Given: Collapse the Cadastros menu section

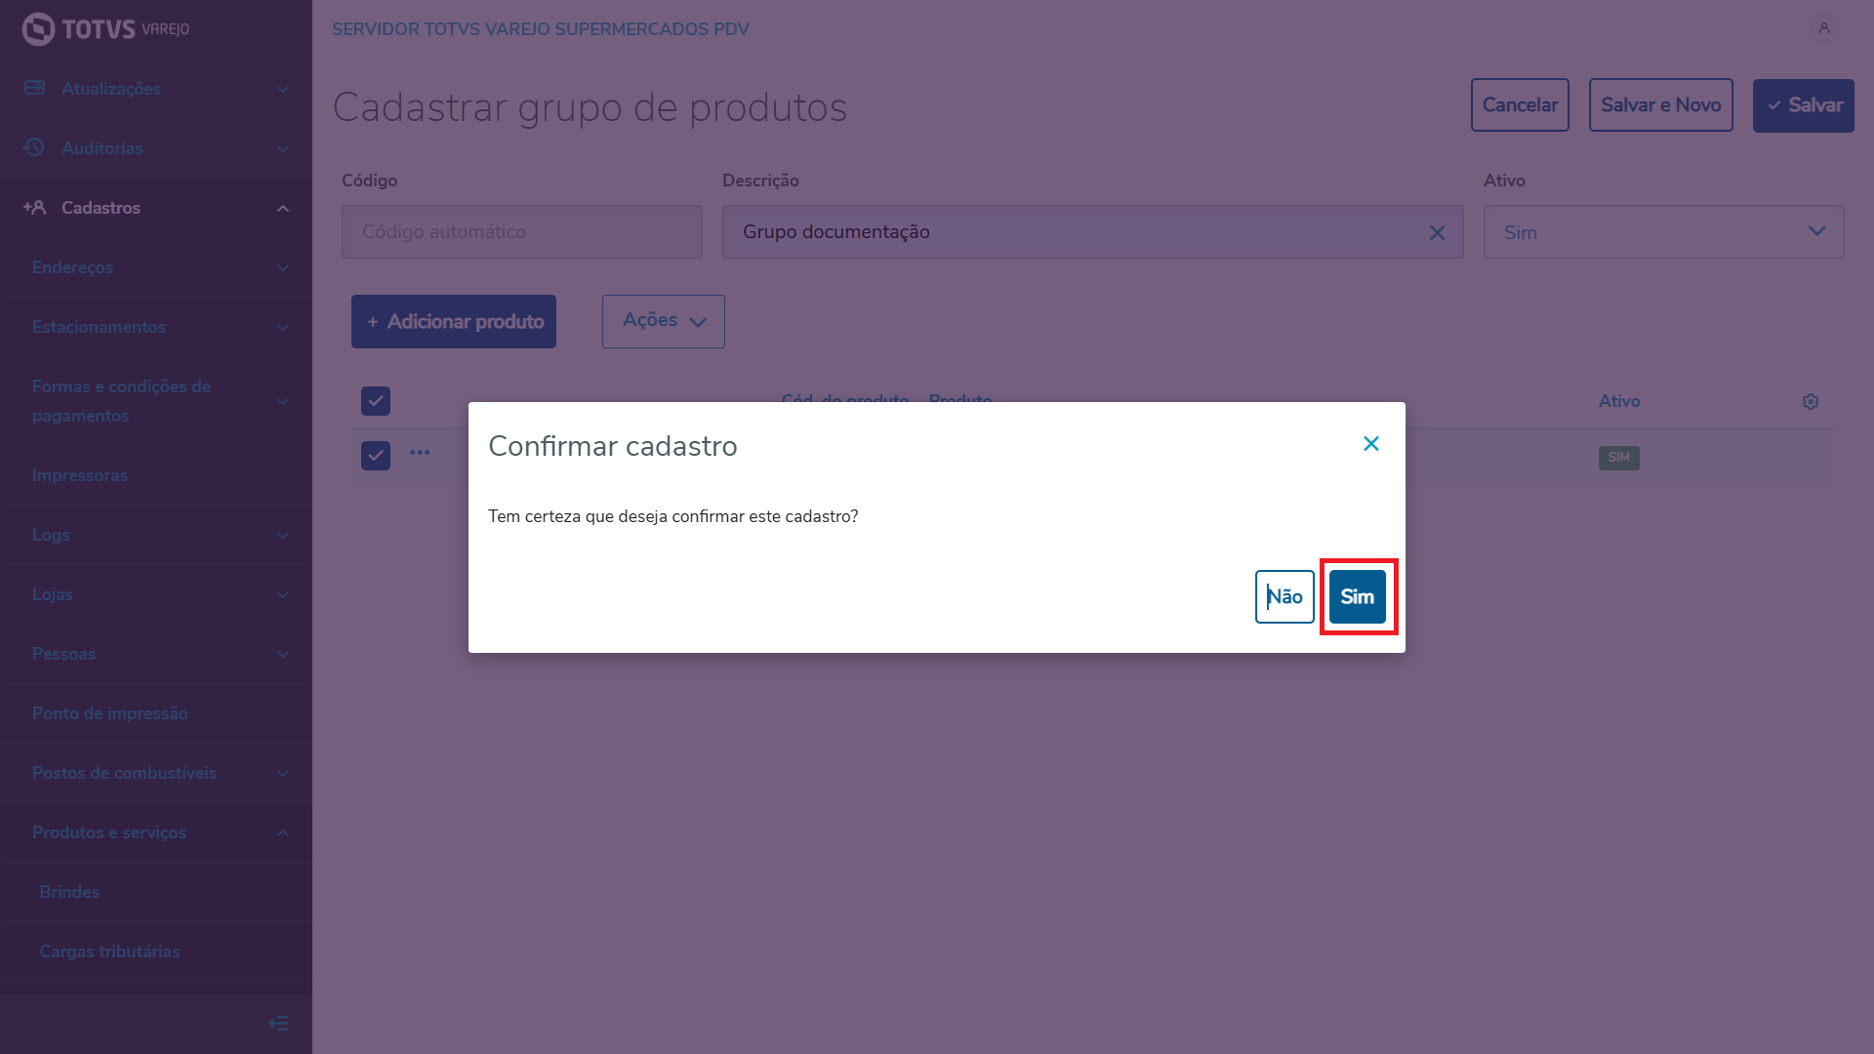Looking at the screenshot, I should point(283,208).
